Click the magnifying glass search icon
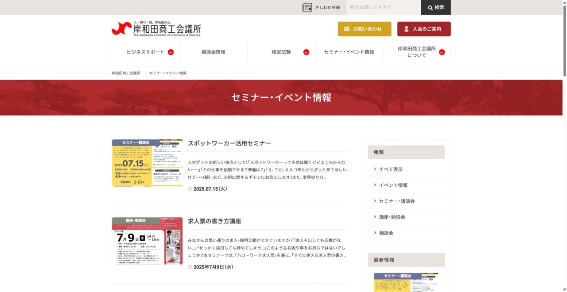Screen dimensions: 567x292 (430, 8)
